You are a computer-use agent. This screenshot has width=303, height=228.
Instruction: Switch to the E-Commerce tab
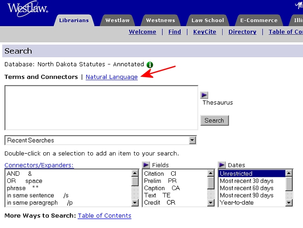coord(259,20)
